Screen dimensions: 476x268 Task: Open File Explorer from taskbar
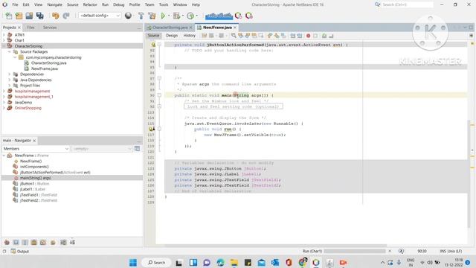(234, 263)
